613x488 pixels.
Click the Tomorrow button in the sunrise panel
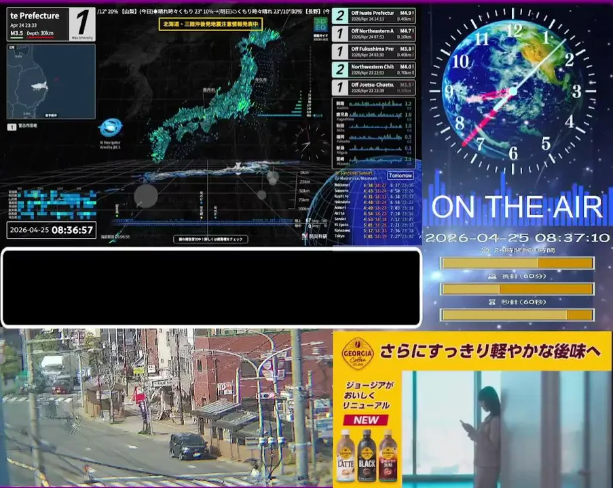pos(401,176)
